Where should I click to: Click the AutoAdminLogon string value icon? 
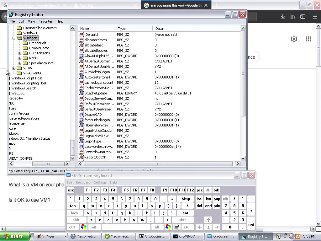(x=82, y=72)
